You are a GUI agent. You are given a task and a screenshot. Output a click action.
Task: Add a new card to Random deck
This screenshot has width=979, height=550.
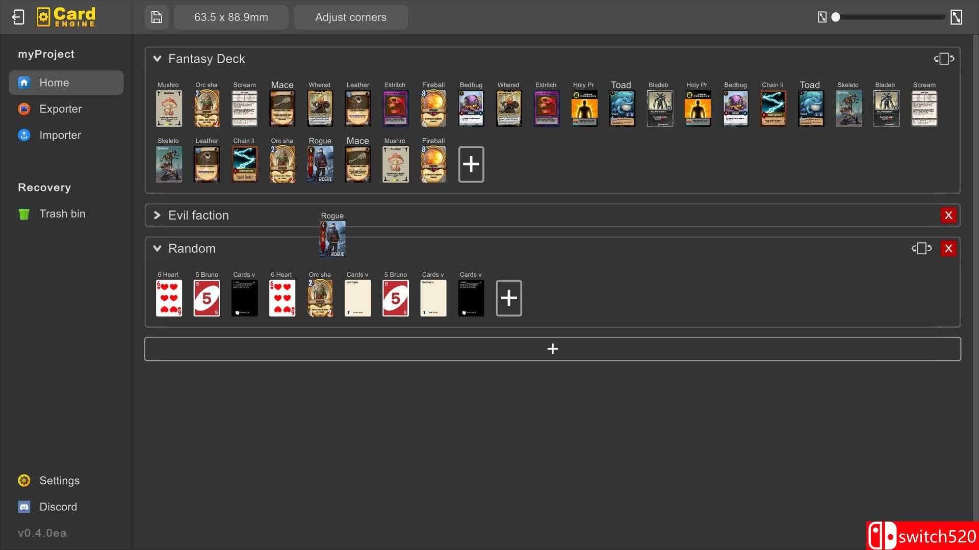[508, 298]
